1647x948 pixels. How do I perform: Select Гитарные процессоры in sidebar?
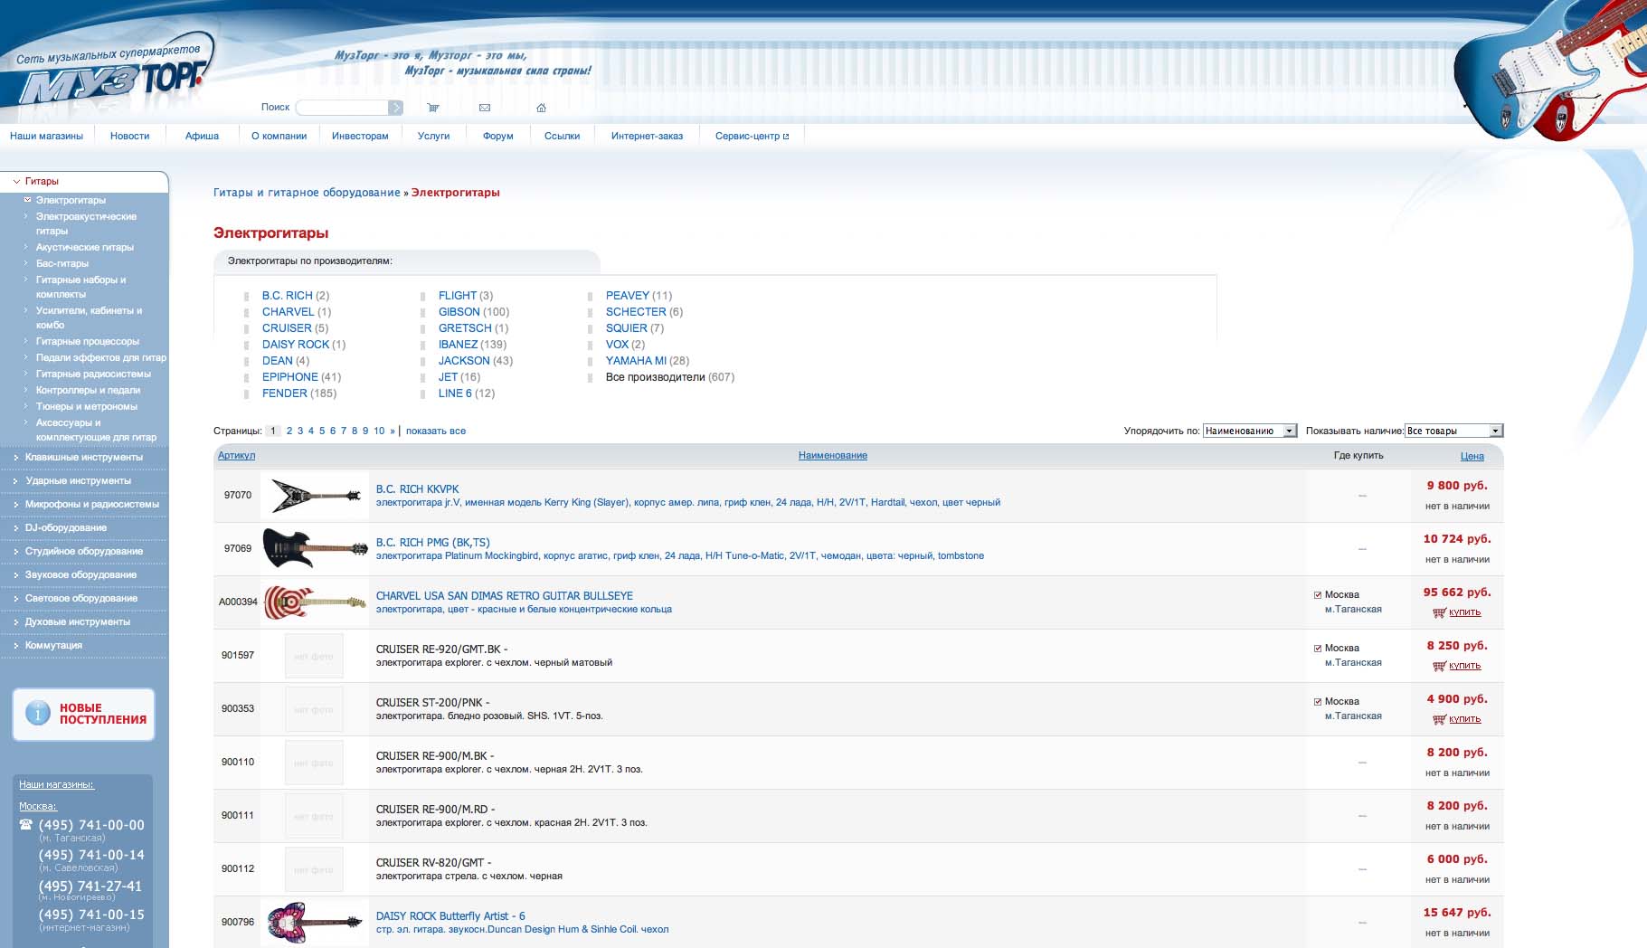click(x=88, y=342)
